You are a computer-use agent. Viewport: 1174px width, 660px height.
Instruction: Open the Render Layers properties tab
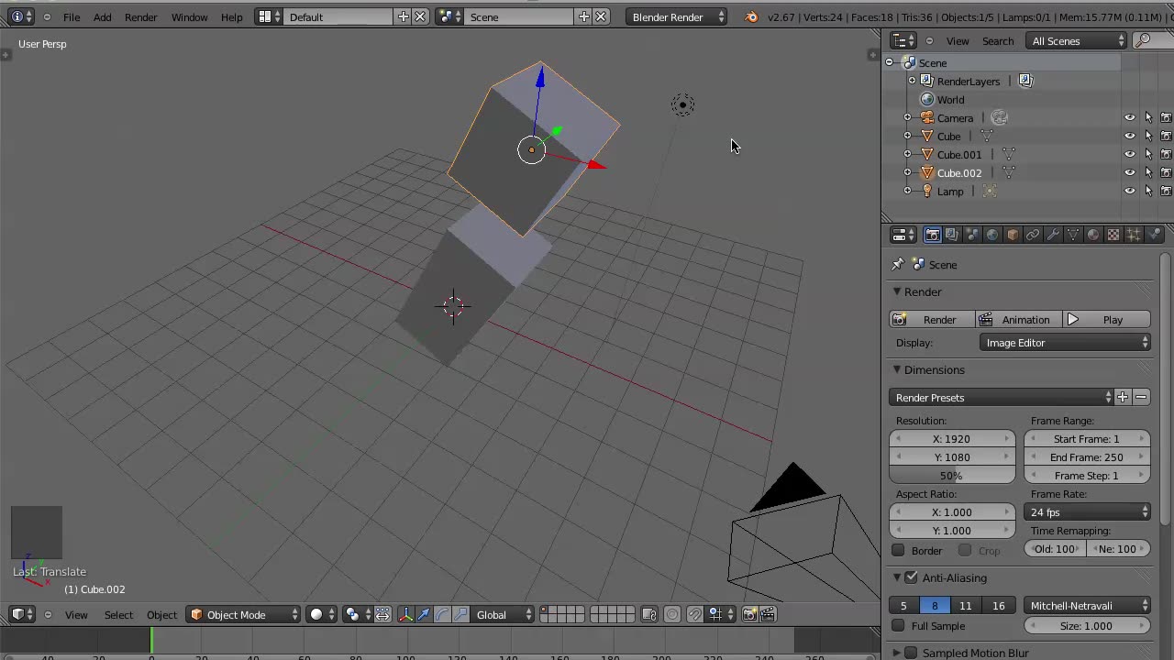pyautogui.click(x=952, y=236)
